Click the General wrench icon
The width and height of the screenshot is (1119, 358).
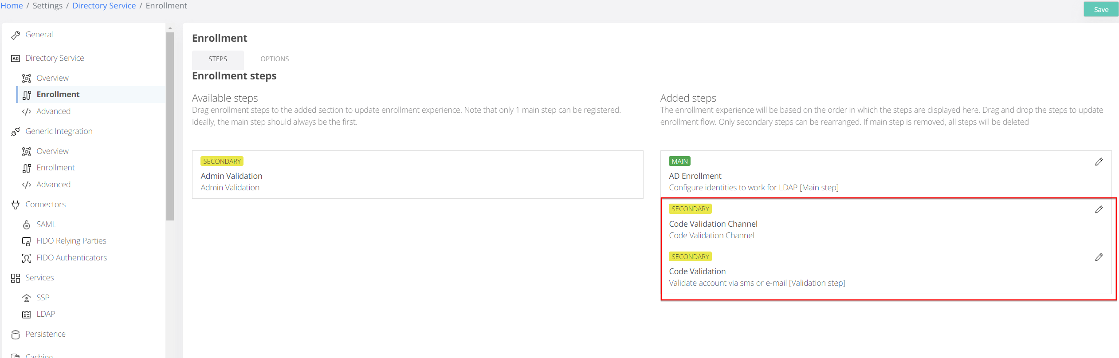coord(16,35)
